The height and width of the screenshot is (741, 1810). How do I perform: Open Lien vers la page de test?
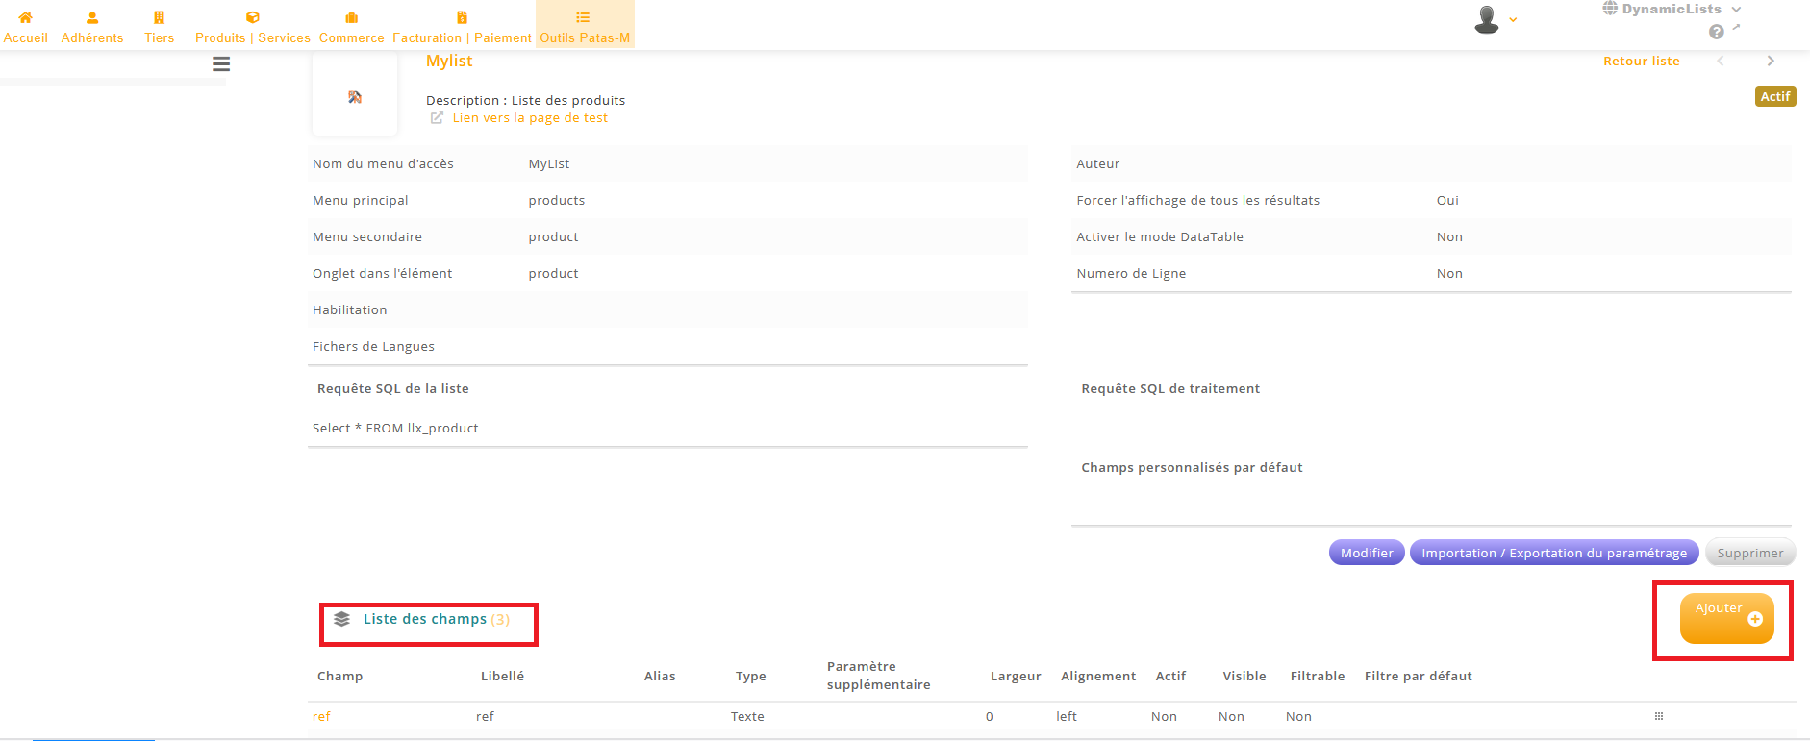(x=530, y=118)
